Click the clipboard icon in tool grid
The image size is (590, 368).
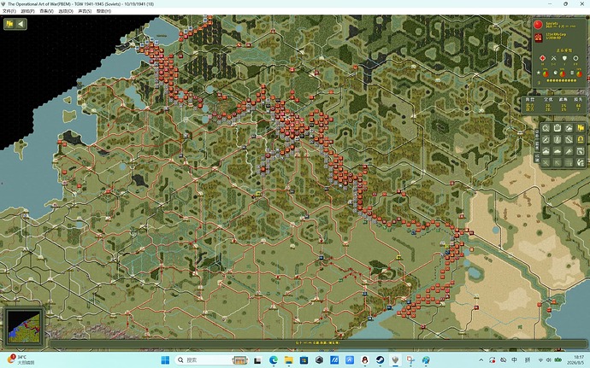pyautogui.click(x=558, y=128)
